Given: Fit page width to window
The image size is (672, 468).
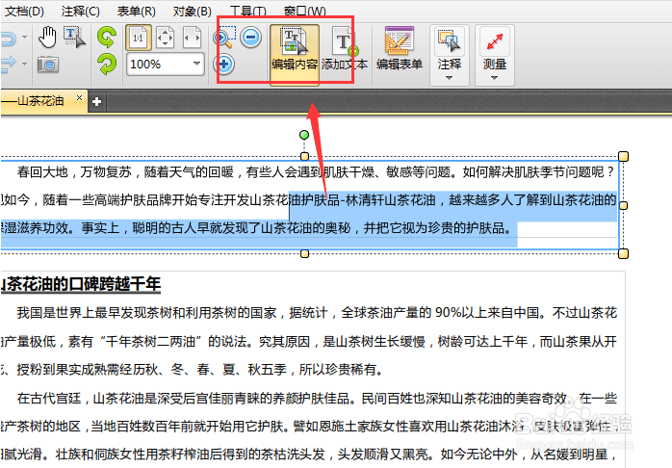Looking at the screenshot, I should pyautogui.click(x=192, y=38).
